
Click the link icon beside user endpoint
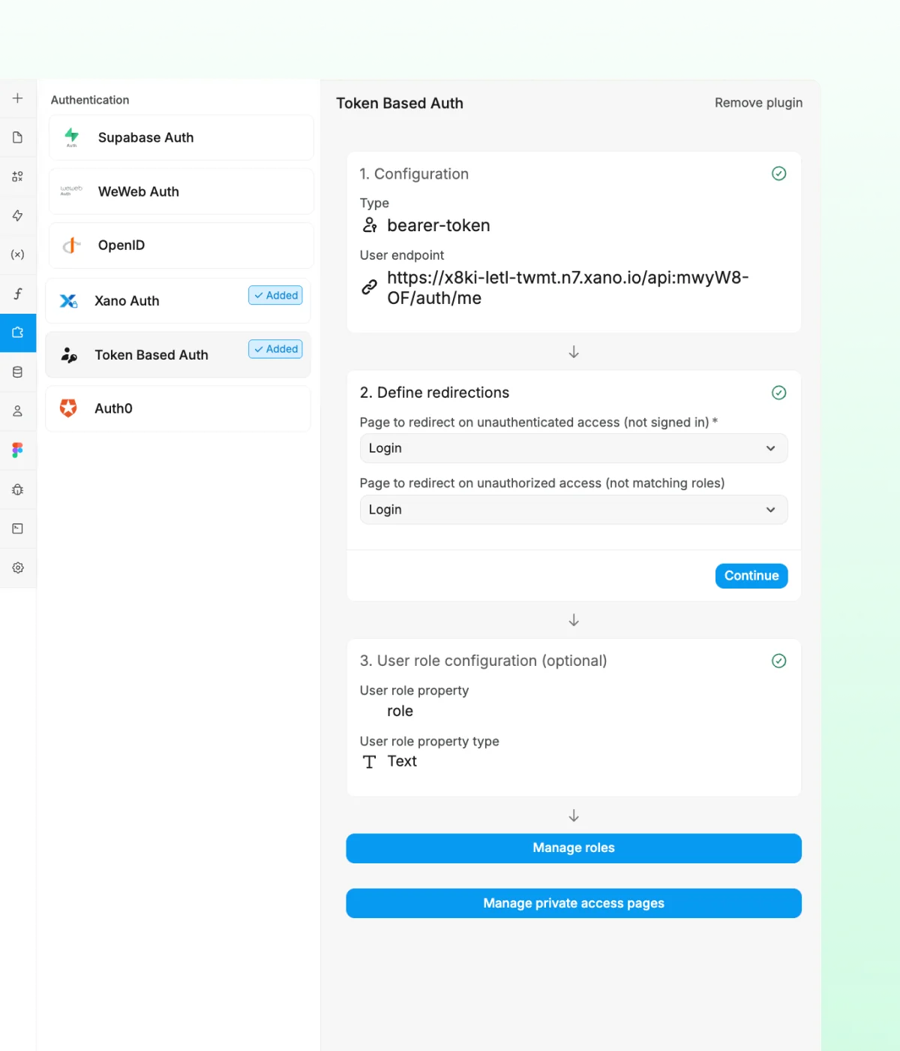(369, 287)
